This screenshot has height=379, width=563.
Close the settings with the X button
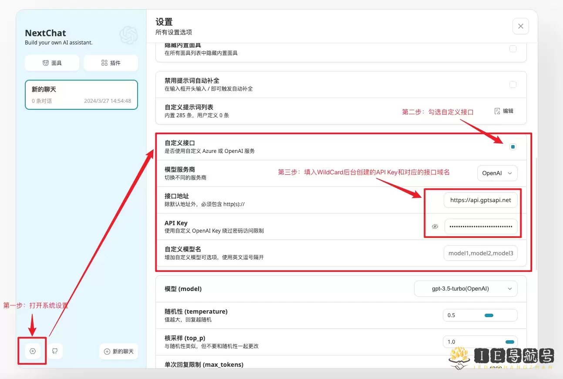(x=521, y=26)
